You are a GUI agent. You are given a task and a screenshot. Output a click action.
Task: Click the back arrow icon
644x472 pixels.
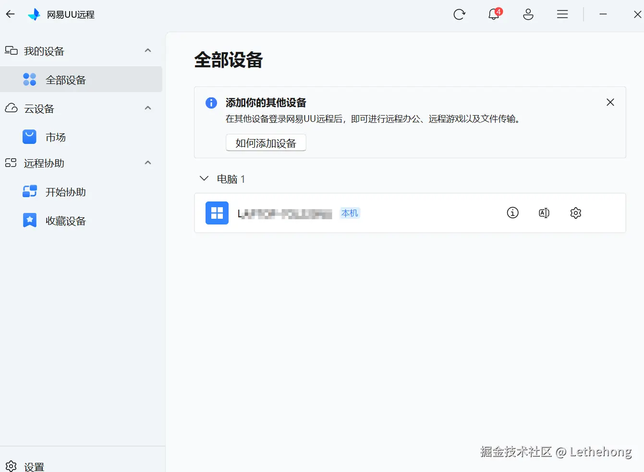[x=11, y=14]
